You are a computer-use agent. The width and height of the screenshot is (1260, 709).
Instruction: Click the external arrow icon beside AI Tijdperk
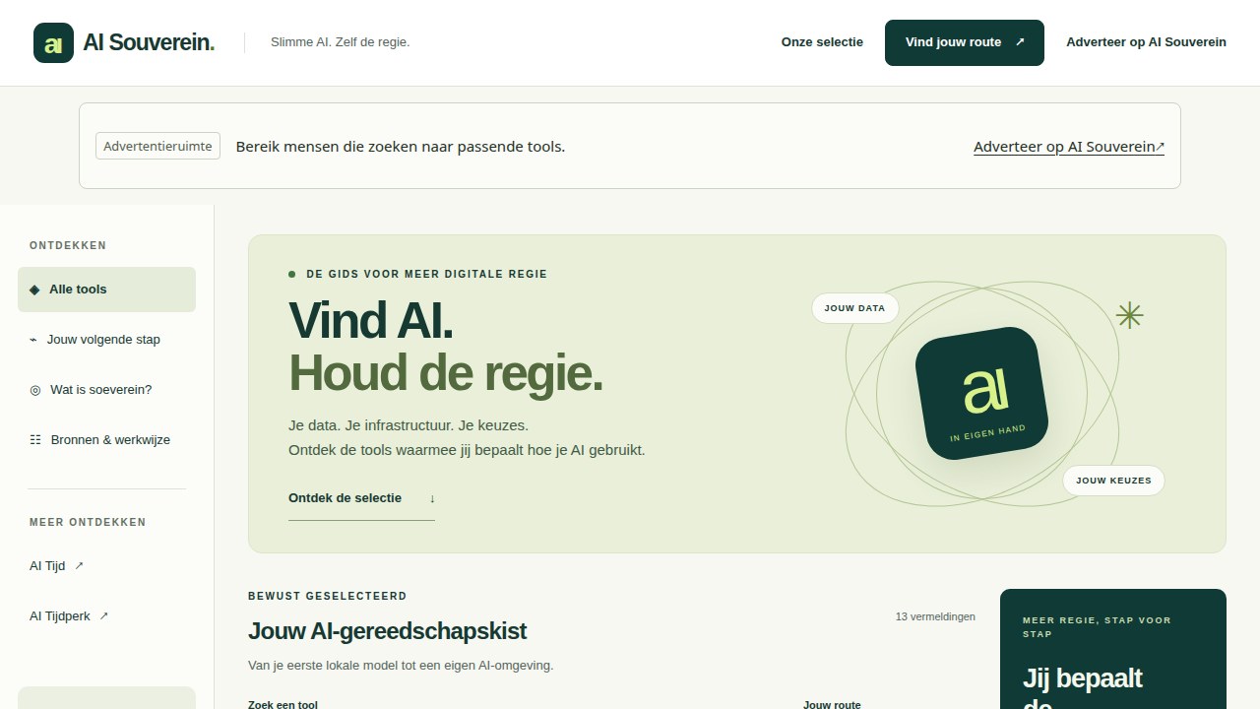[x=104, y=616]
